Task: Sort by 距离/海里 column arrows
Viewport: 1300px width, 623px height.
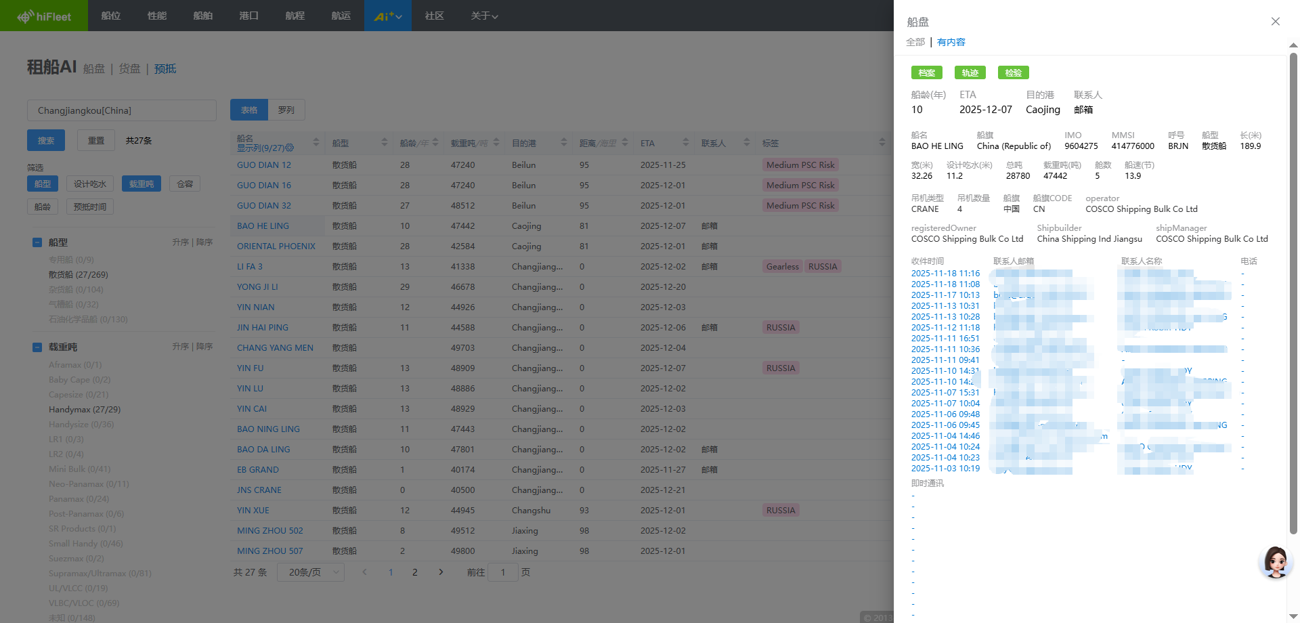Action: coord(624,143)
